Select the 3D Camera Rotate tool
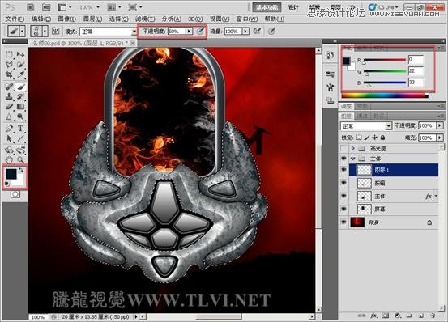Viewport: 448px width, 322px height. [x=20, y=150]
